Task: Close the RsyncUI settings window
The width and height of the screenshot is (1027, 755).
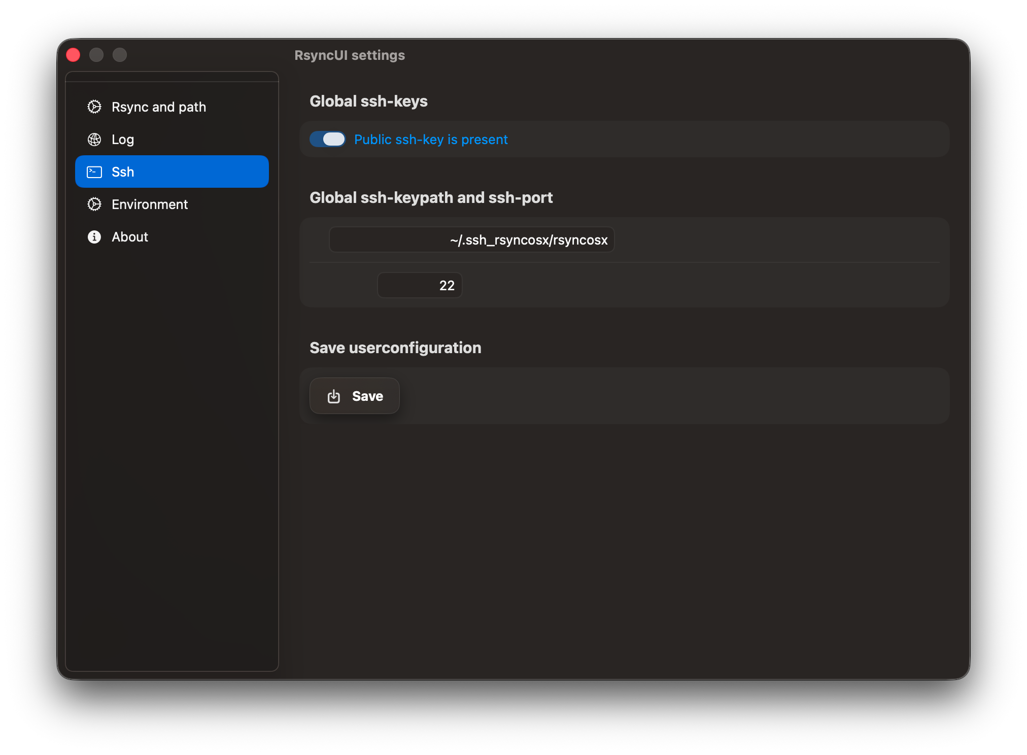Action: click(x=73, y=55)
